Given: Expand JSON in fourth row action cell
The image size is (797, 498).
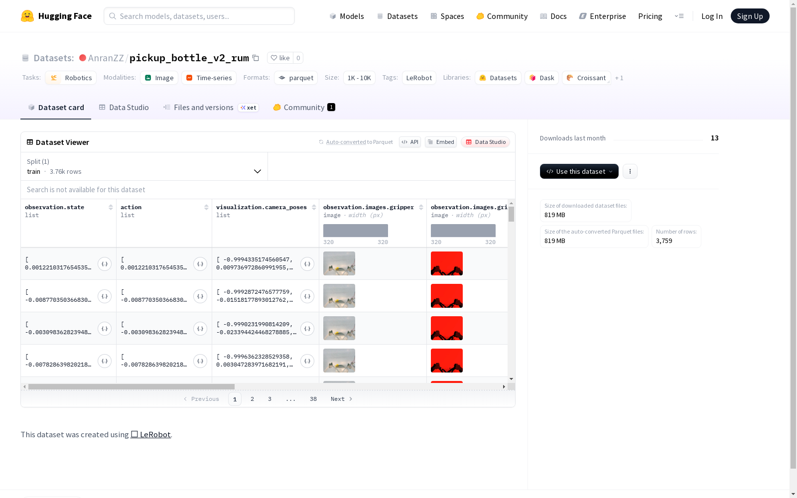Looking at the screenshot, I should coord(200,361).
